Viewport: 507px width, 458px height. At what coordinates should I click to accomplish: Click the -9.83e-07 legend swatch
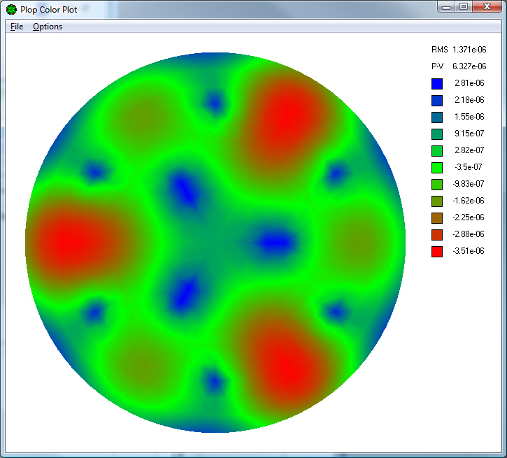tap(437, 185)
